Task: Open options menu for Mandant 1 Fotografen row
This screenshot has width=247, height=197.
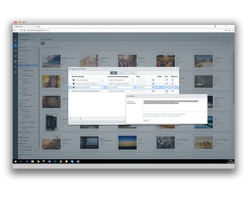Action: point(173,88)
